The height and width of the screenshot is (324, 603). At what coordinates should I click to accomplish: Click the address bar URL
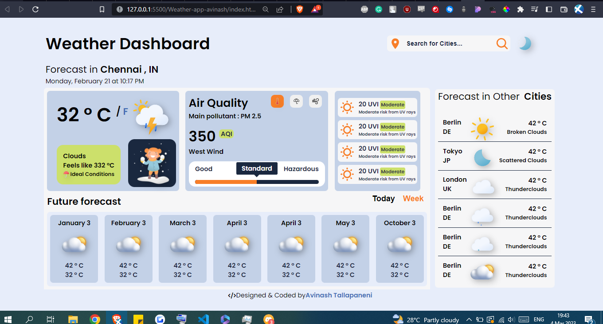pyautogui.click(x=191, y=9)
